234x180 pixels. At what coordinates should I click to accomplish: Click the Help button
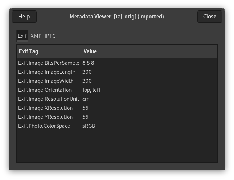click(x=24, y=17)
